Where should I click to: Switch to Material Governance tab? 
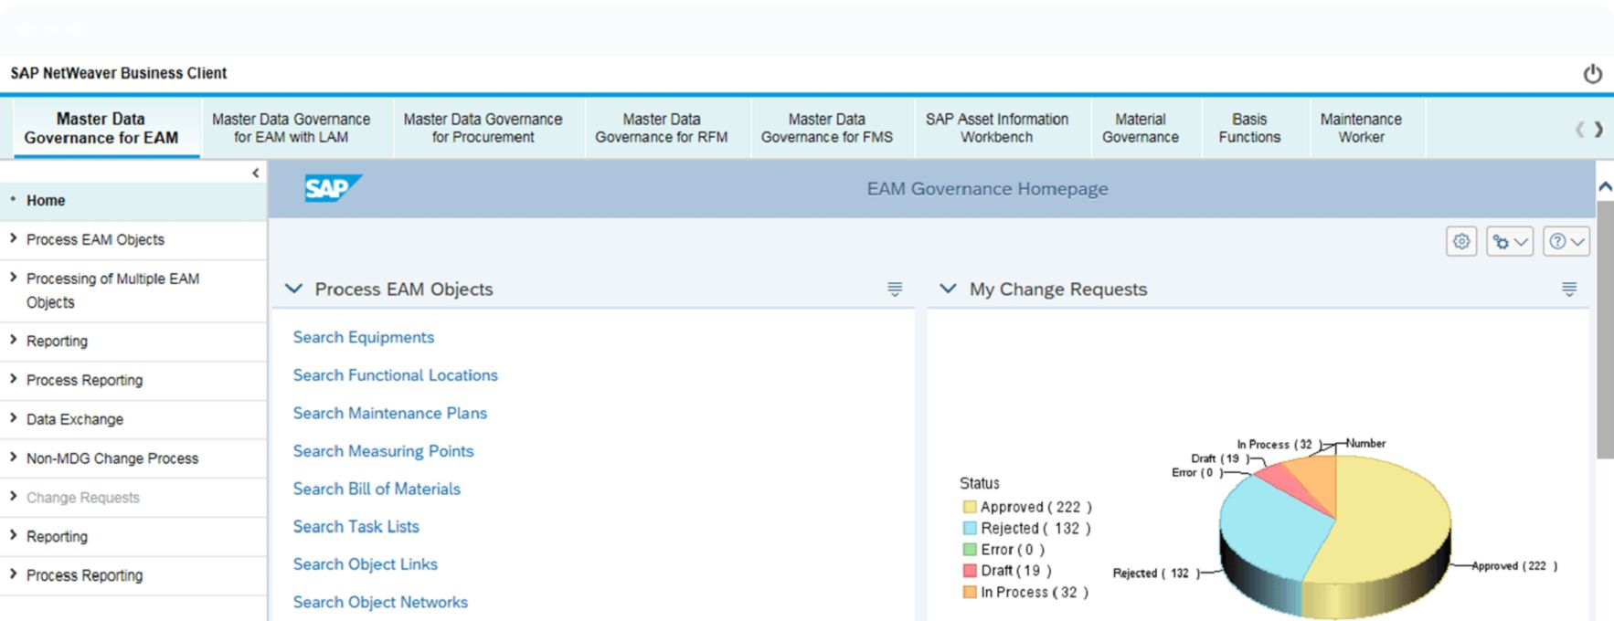(x=1140, y=128)
